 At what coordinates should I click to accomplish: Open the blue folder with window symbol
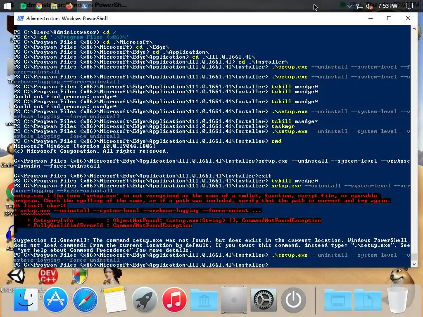338,300
